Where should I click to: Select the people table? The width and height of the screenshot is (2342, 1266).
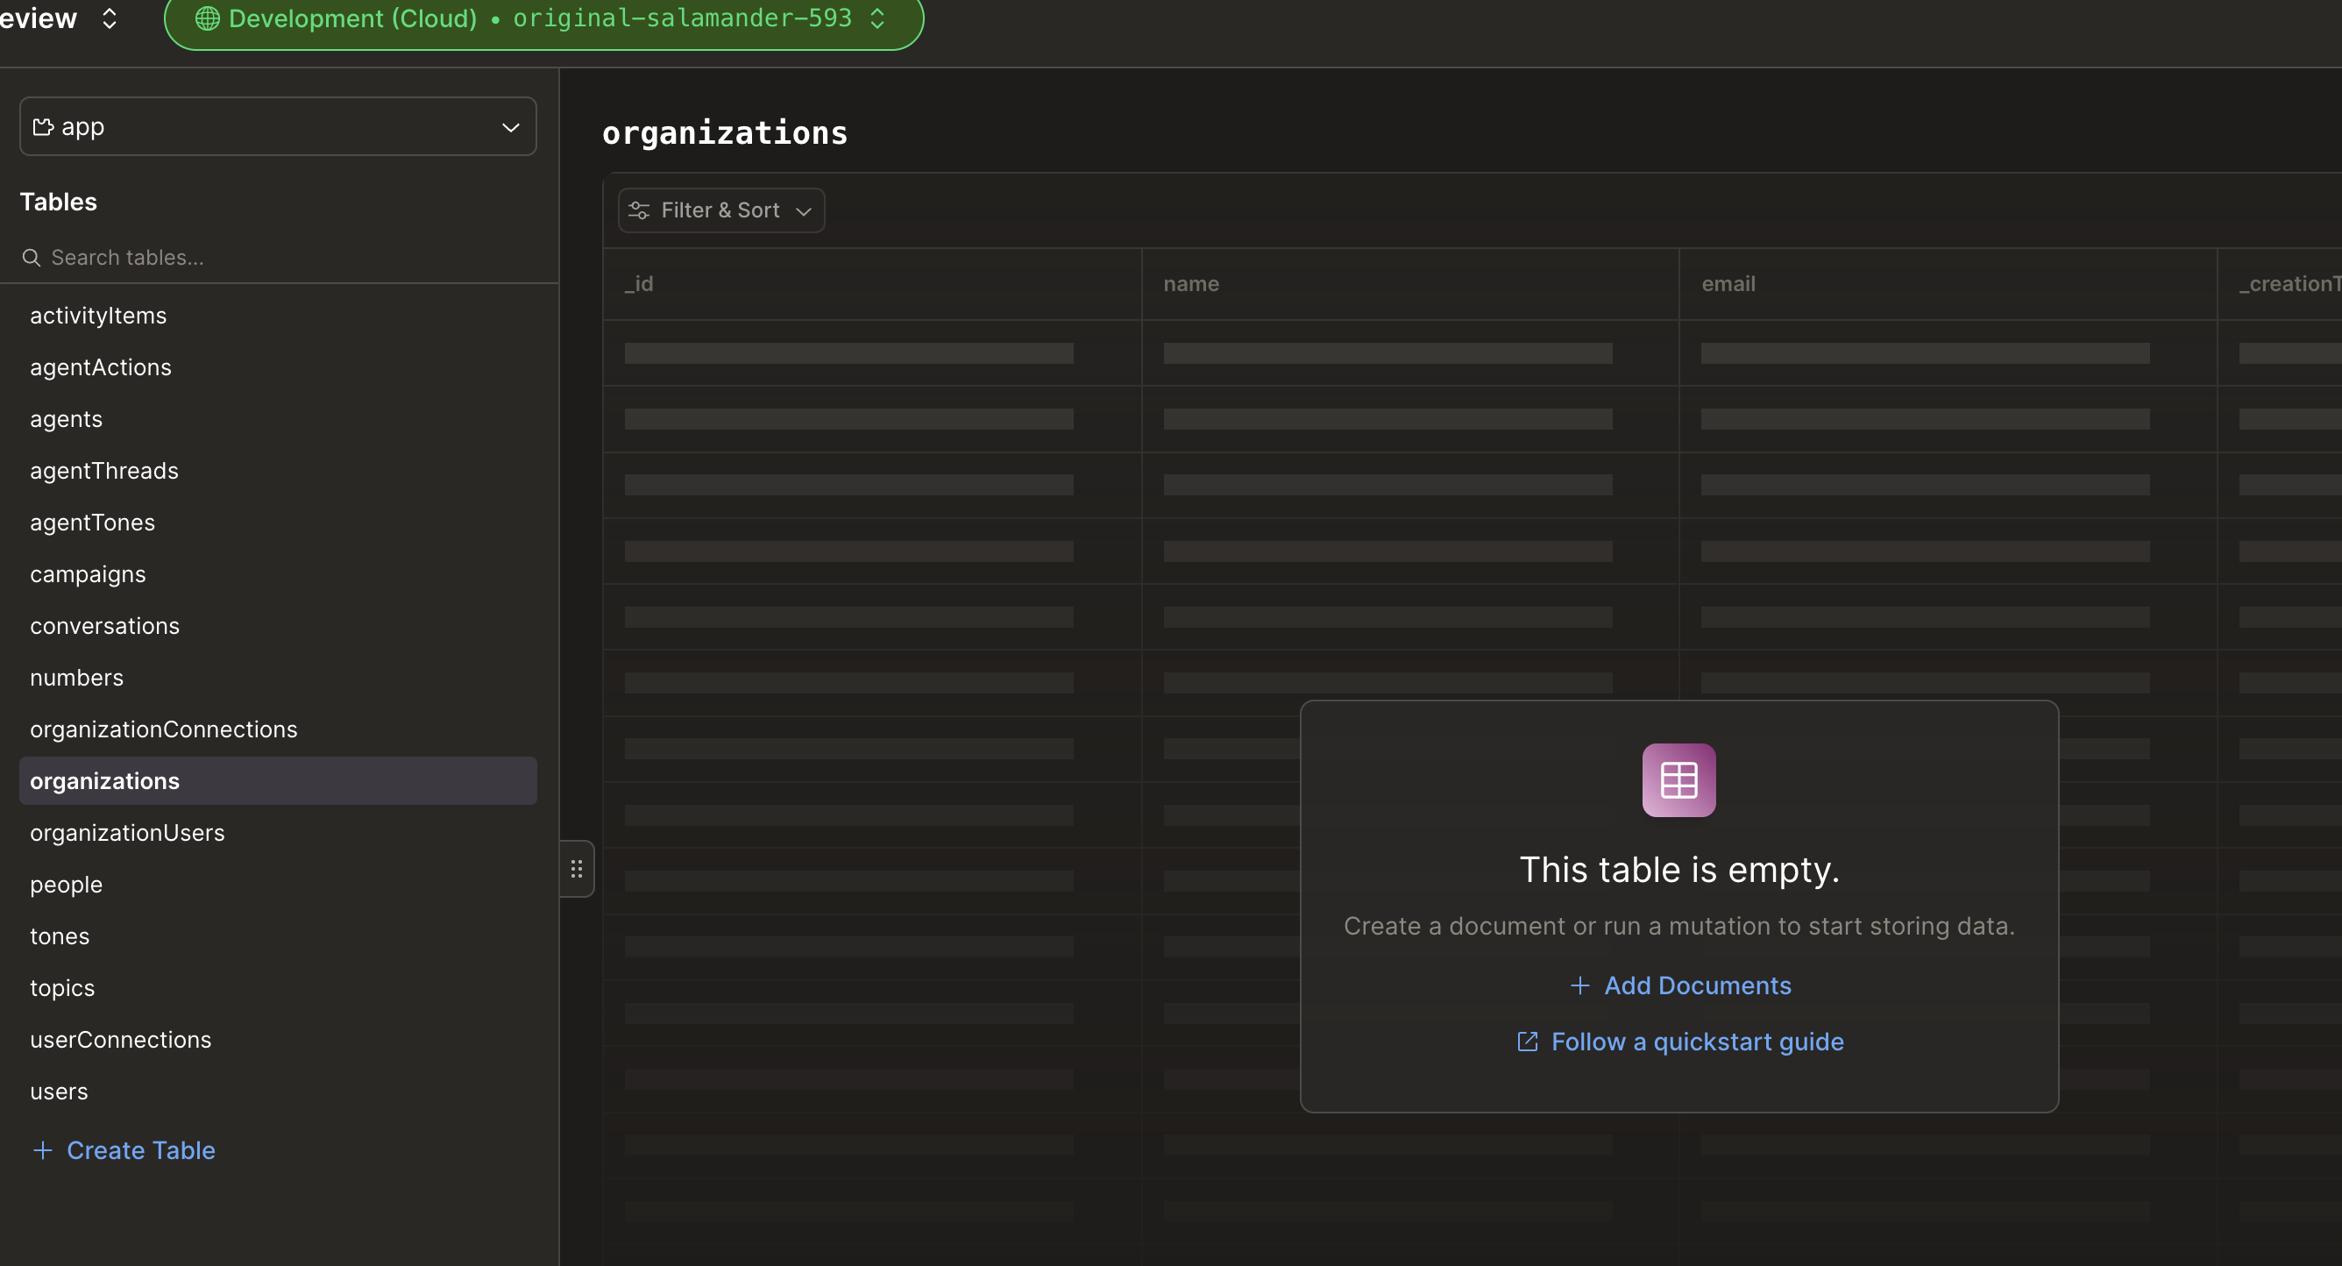coord(278,885)
